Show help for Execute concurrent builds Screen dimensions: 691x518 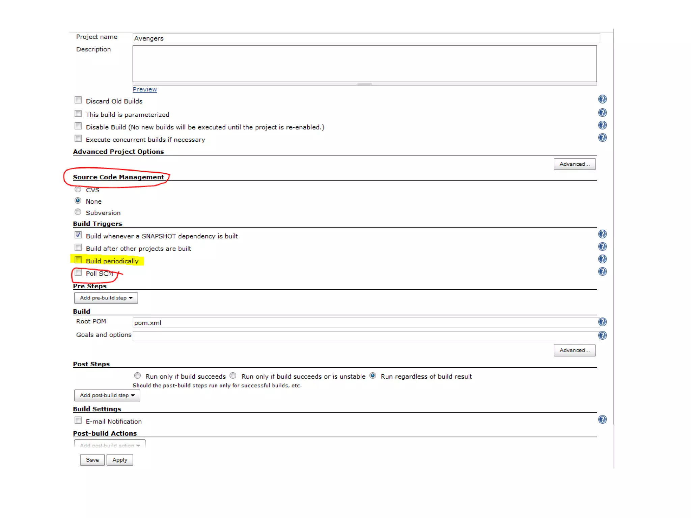pyautogui.click(x=602, y=138)
